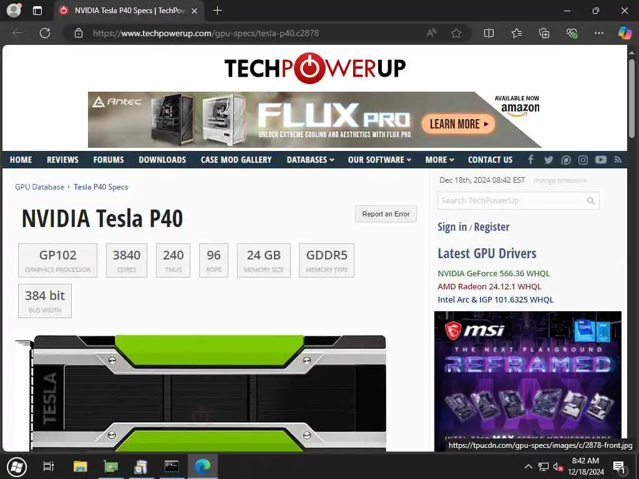Click the search magnifier icon
This screenshot has width=639, height=479.
point(590,200)
